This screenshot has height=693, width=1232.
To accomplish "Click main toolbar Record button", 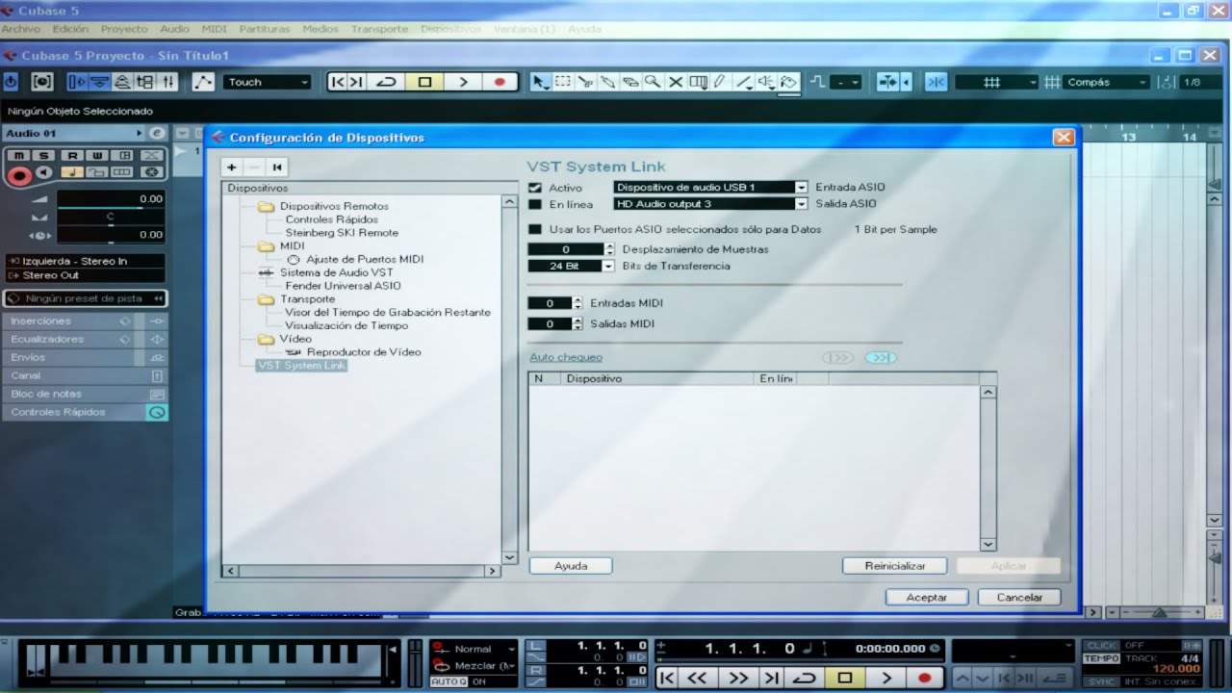I will pyautogui.click(x=500, y=82).
